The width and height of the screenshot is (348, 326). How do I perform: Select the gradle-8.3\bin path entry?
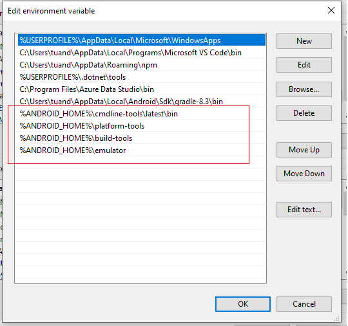coord(142,102)
